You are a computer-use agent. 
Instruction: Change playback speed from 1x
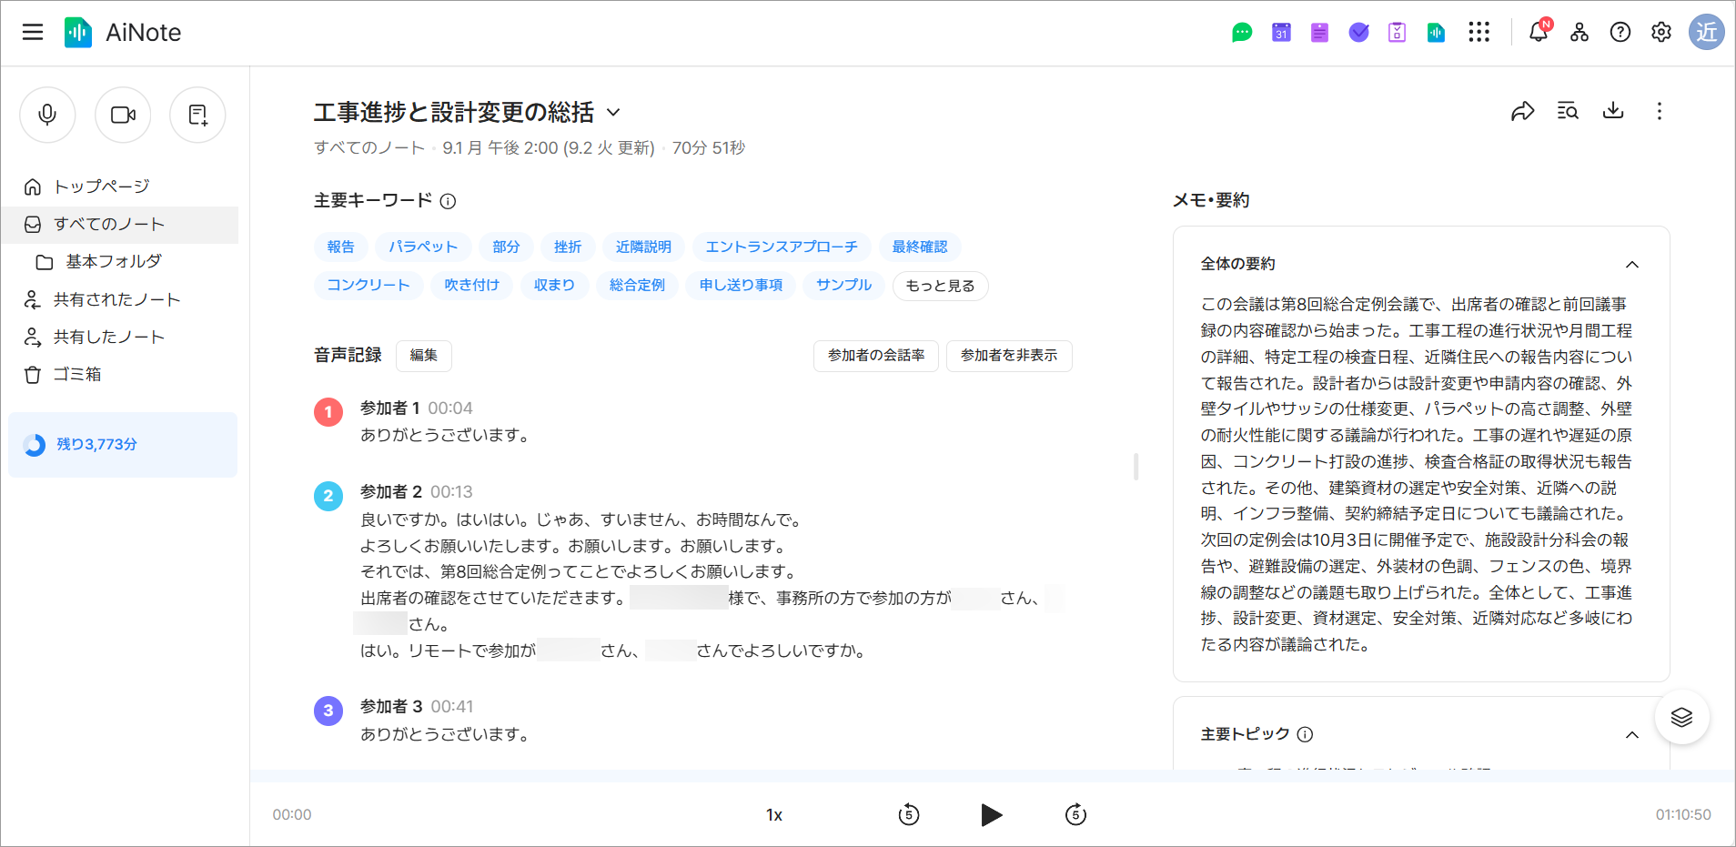click(774, 815)
